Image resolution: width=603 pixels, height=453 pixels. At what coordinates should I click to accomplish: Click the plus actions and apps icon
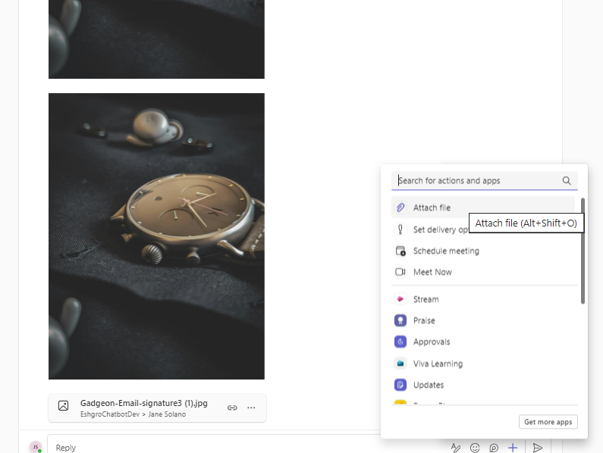[x=513, y=448]
